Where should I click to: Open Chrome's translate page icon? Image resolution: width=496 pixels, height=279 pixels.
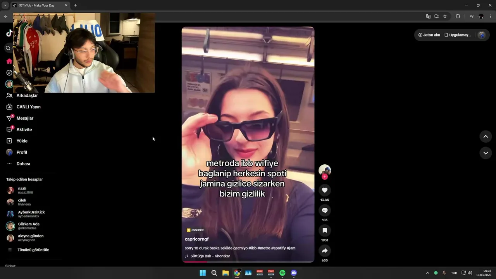pos(428,16)
